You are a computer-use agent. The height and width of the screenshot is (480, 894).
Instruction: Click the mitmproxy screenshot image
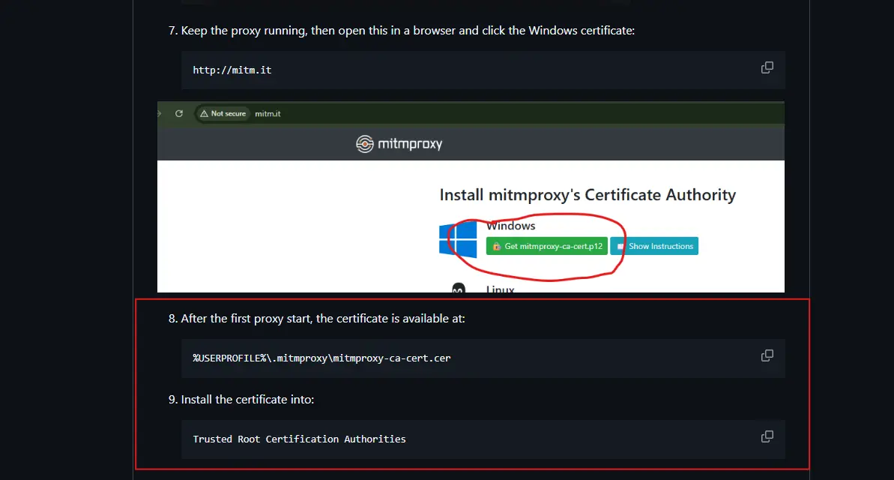click(471, 197)
